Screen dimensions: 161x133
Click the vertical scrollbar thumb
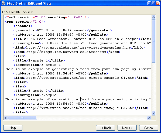pyautogui.click(x=153, y=41)
